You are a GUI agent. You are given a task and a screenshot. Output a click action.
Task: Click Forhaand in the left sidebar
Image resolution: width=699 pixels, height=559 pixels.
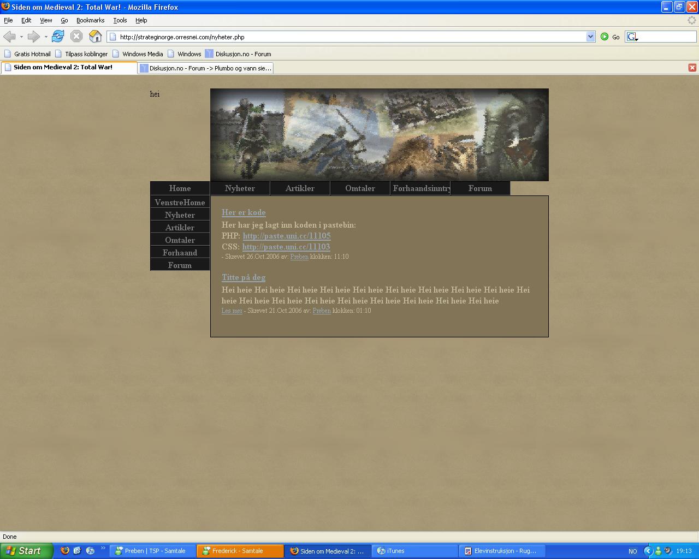[x=180, y=253]
